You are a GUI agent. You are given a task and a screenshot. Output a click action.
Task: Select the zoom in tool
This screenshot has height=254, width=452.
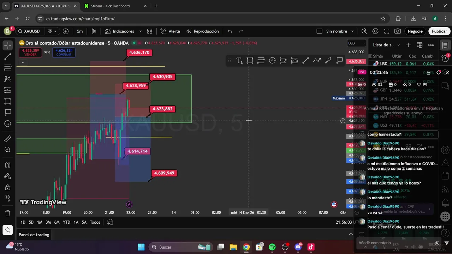pyautogui.click(x=7, y=150)
